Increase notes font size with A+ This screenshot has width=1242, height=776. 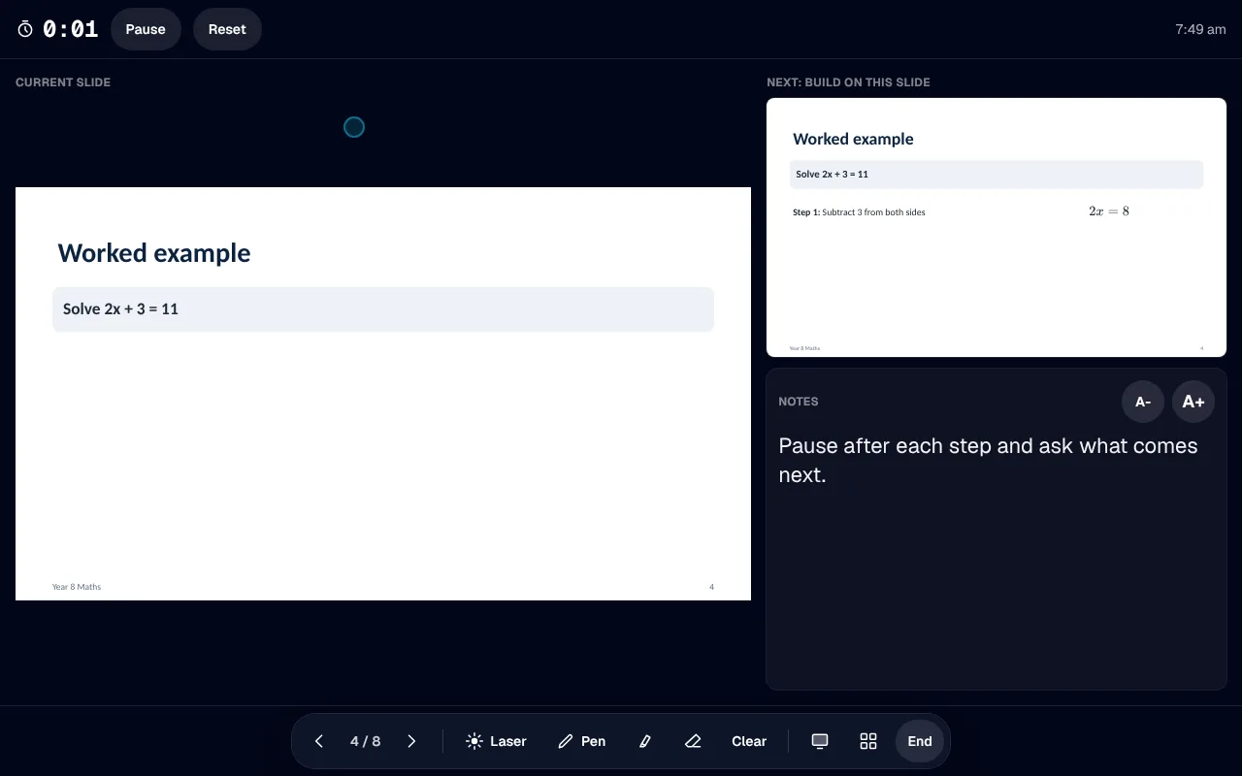[x=1193, y=402]
